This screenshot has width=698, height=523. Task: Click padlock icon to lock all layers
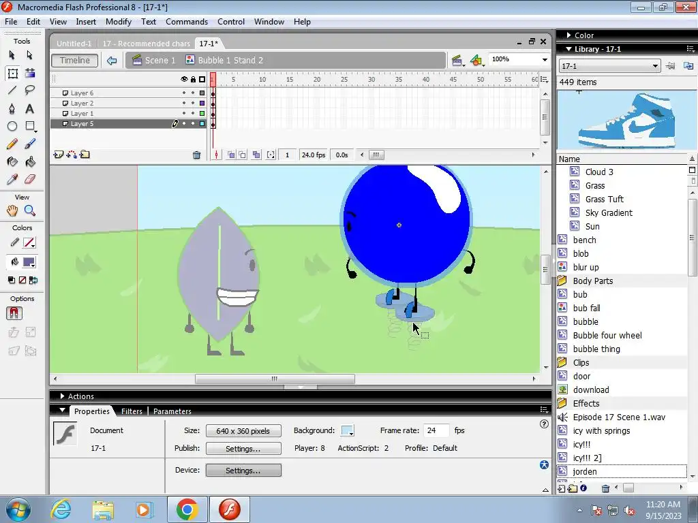pos(193,79)
